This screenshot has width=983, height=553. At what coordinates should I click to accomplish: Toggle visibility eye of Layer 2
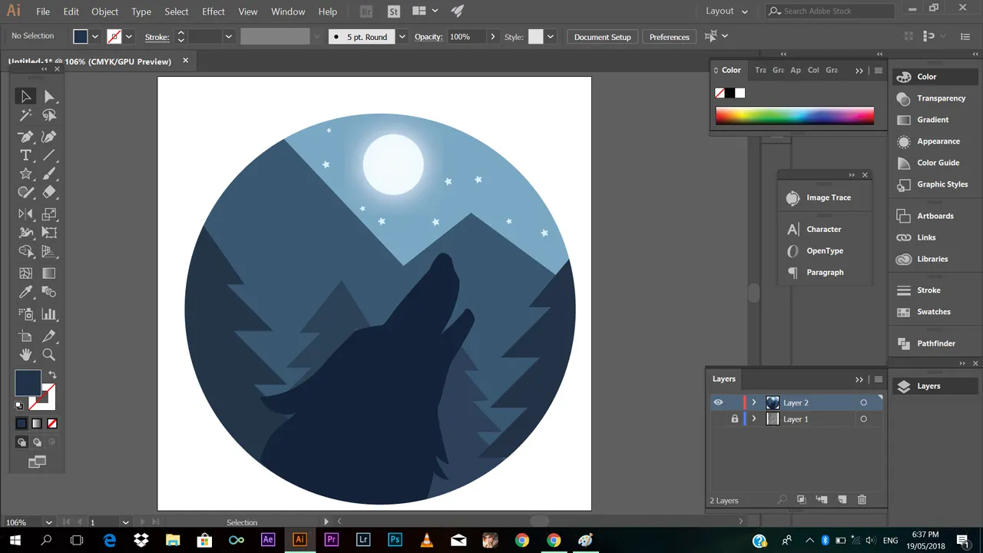(718, 402)
